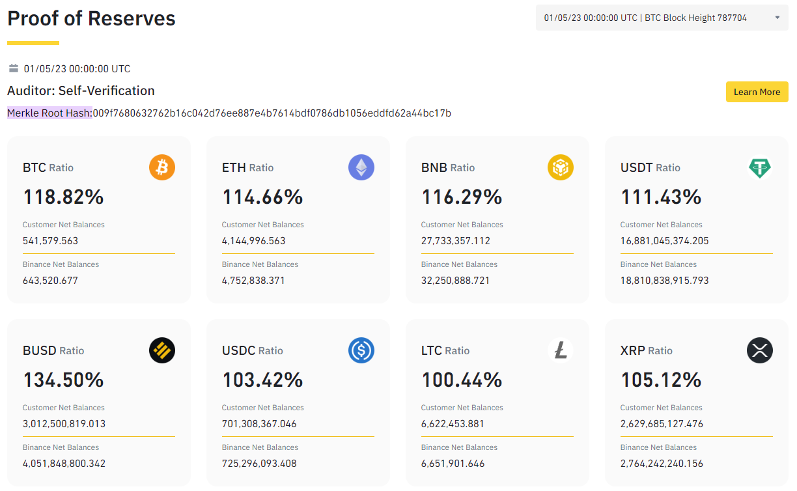Click the BUSD Ratio card title

tap(53, 350)
